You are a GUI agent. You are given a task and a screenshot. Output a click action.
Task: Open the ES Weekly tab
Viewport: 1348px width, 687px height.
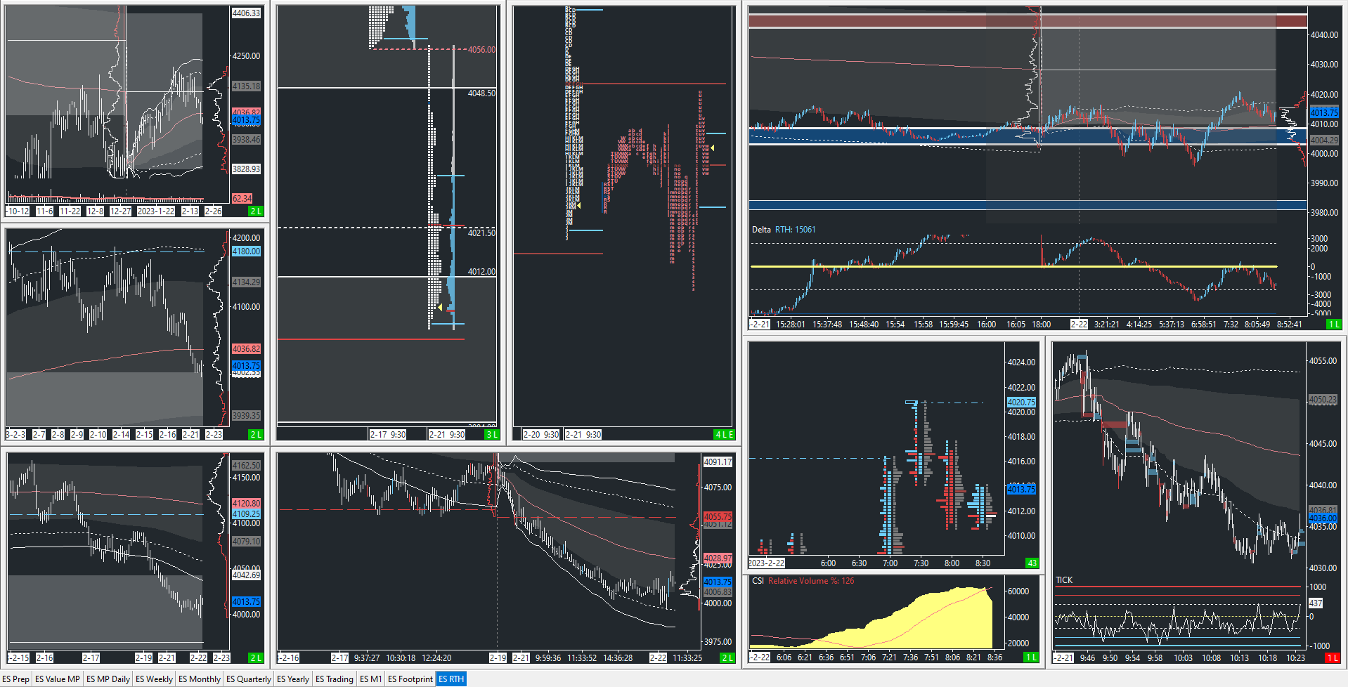click(154, 679)
